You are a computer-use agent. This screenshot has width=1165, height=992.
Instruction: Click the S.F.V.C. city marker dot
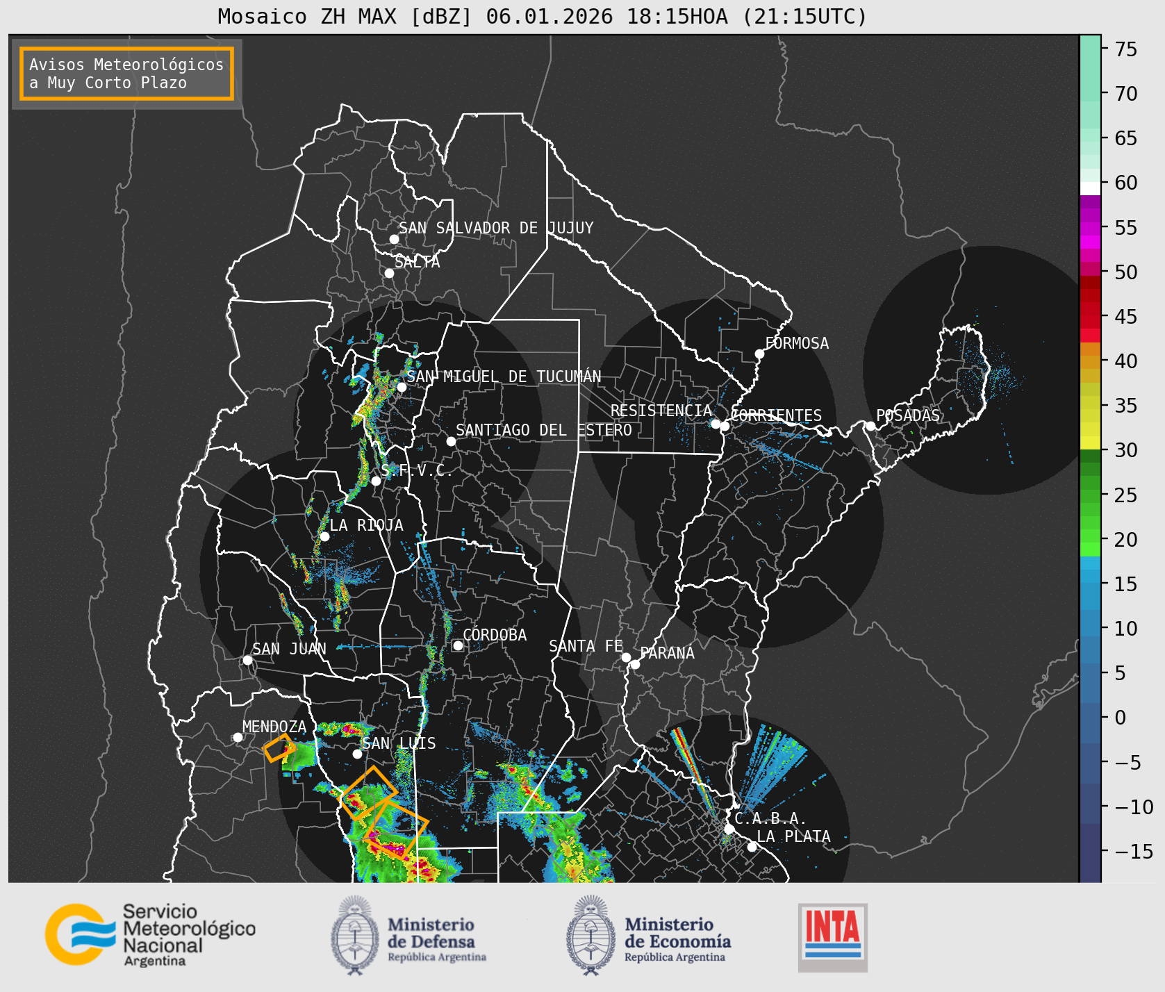click(x=376, y=481)
